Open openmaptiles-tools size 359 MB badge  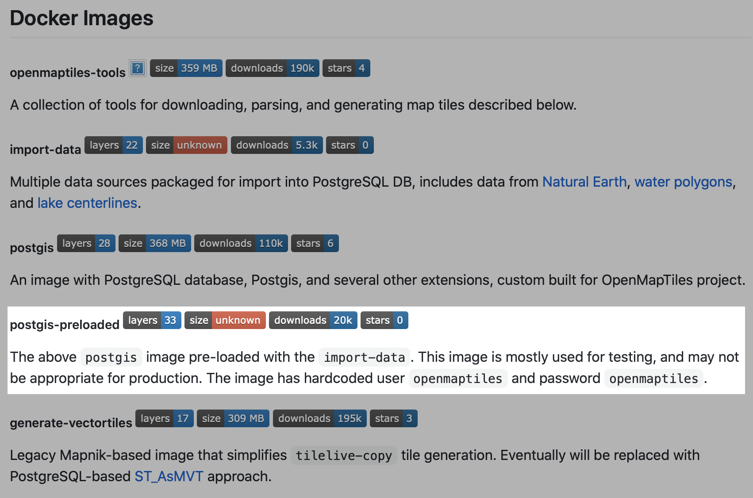point(186,68)
